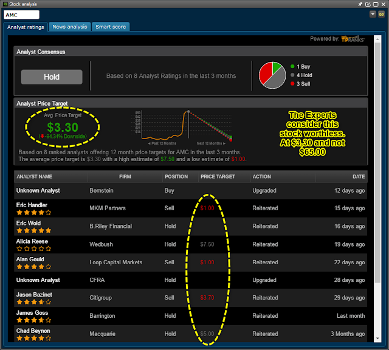389x350 pixels.
Task: Click the '12 days ago' date cell
Action: point(349,191)
